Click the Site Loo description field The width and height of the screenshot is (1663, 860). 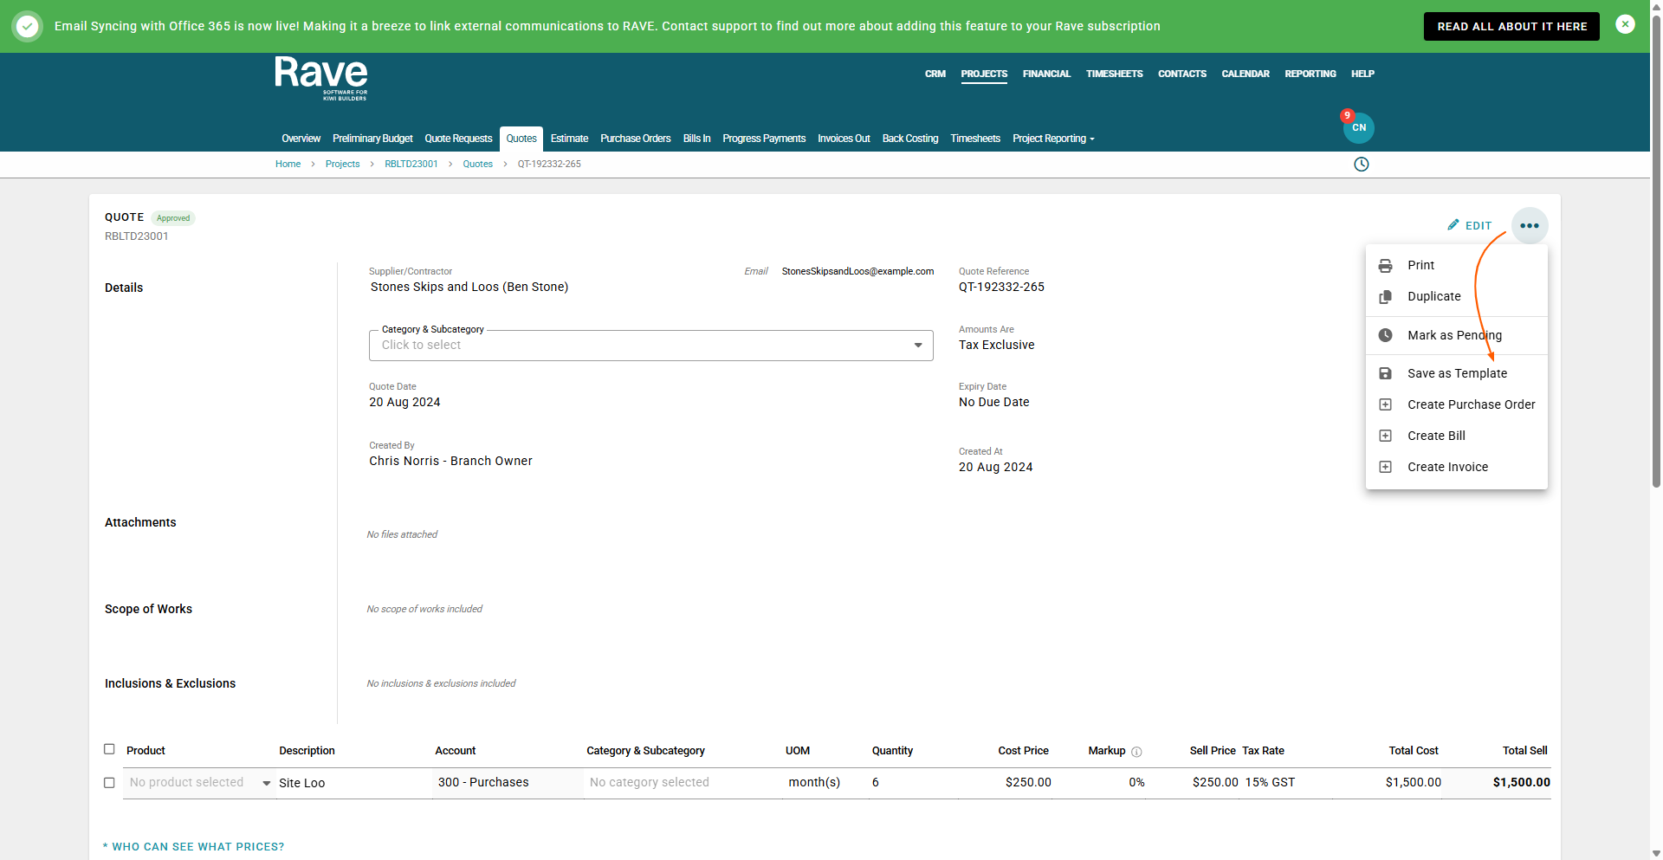pos(353,783)
